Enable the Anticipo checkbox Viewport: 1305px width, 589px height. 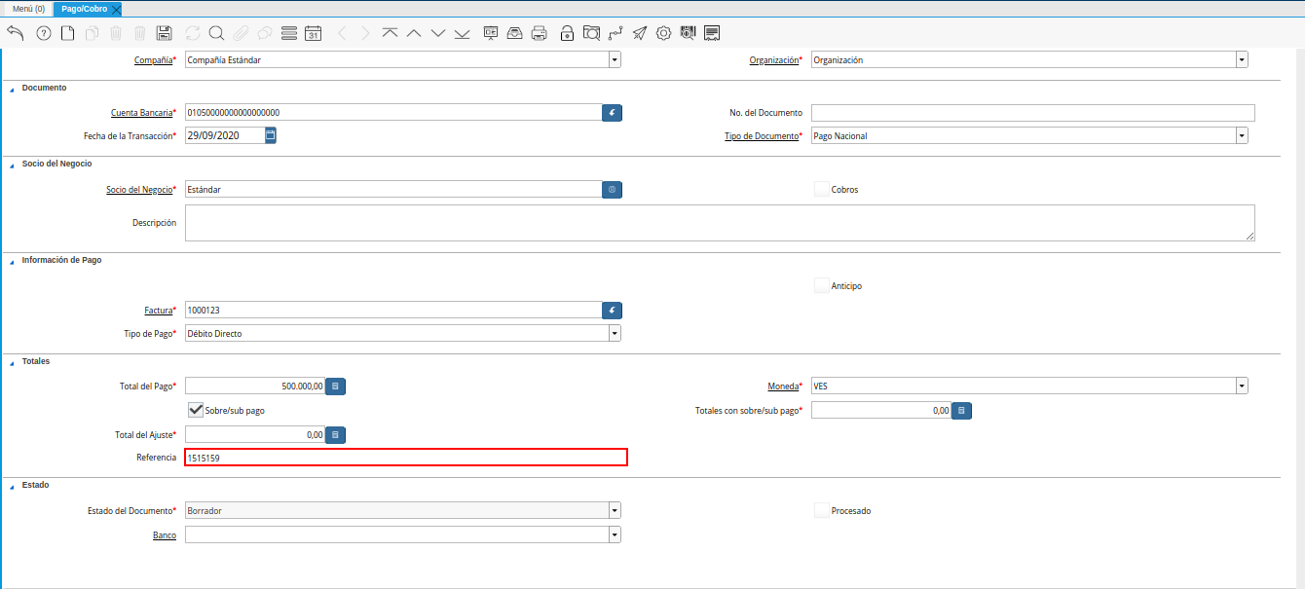(821, 285)
